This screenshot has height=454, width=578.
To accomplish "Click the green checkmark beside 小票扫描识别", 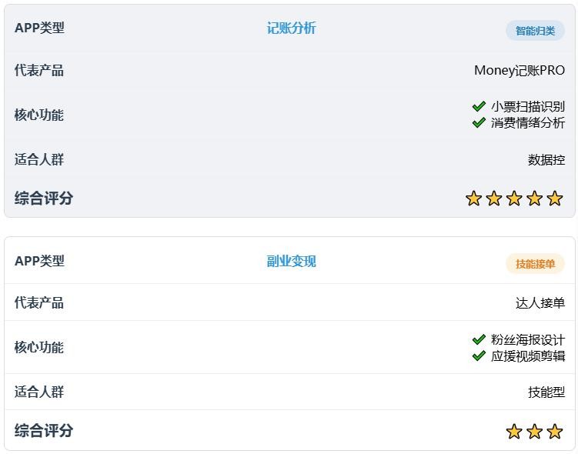I will 479,106.
